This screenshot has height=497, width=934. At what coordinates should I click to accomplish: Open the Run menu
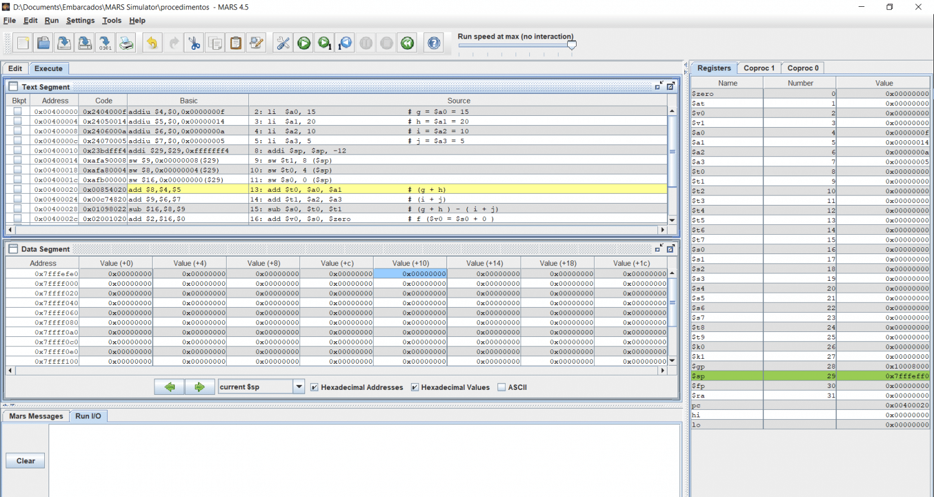52,21
